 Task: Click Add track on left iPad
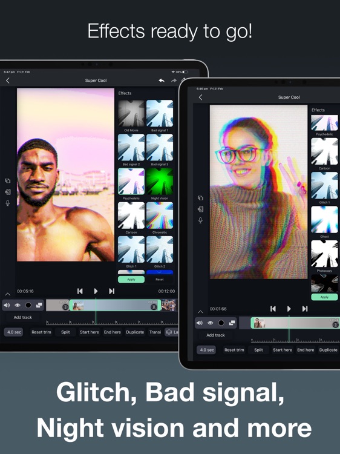(23, 317)
